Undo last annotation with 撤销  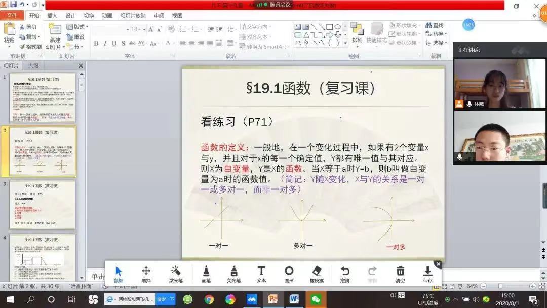click(x=345, y=273)
